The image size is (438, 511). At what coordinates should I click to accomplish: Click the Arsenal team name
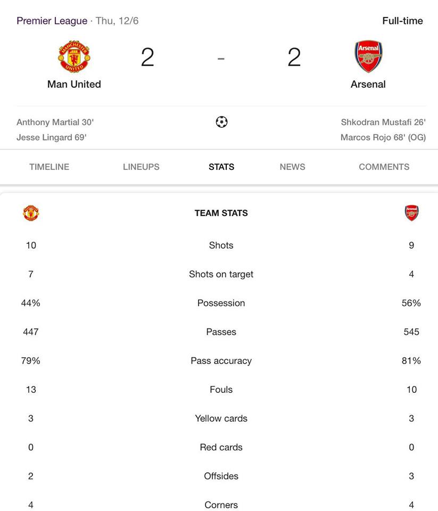tap(368, 84)
